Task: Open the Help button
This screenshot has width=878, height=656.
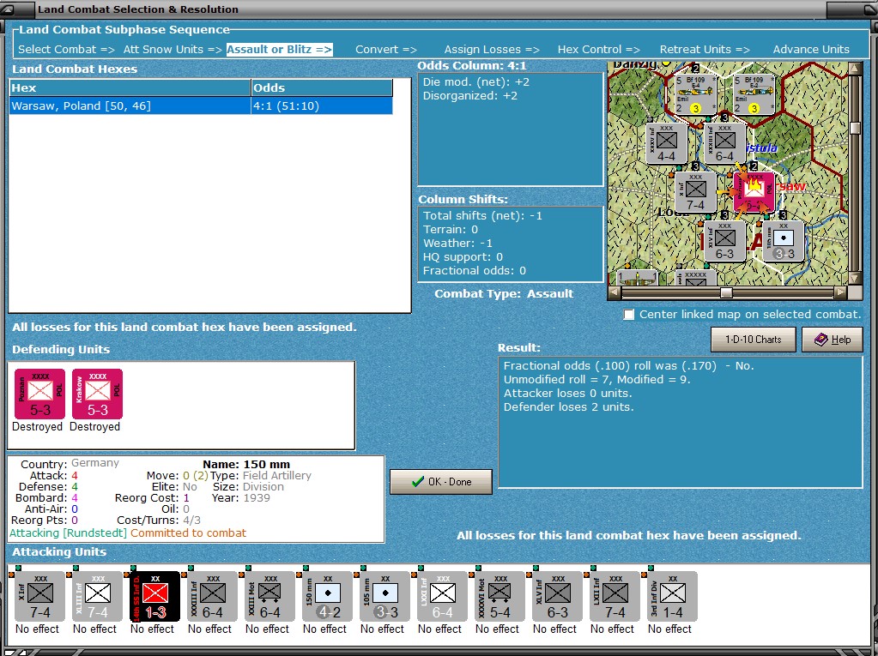Action: tap(833, 340)
